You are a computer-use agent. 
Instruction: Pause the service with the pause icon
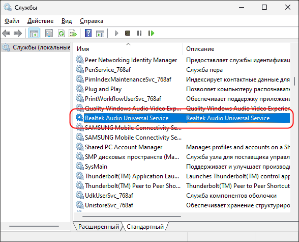tap(139, 34)
